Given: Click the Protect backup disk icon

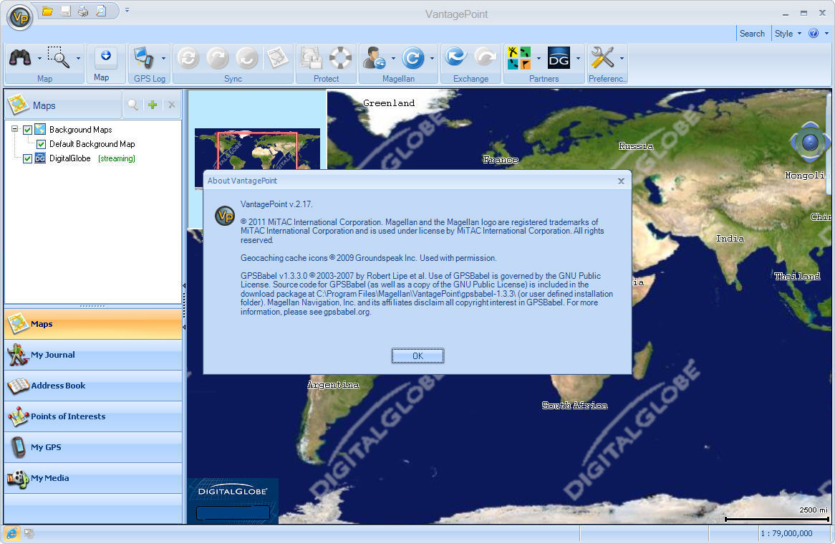Looking at the screenshot, I should coord(311,57).
